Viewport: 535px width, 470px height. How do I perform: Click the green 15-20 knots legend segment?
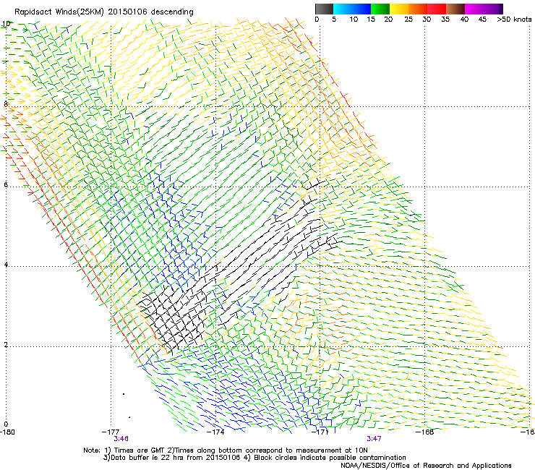click(x=380, y=9)
